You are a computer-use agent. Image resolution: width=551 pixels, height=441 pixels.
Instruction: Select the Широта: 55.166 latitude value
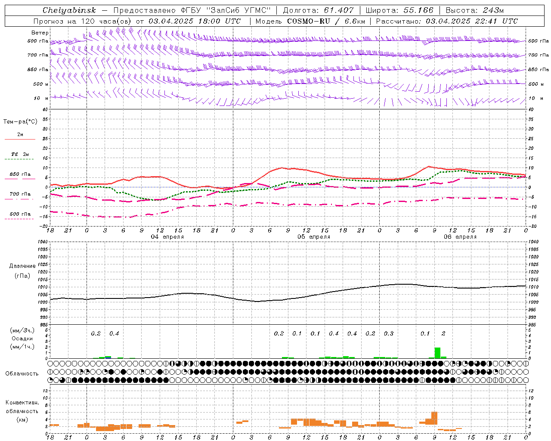tap(399, 10)
